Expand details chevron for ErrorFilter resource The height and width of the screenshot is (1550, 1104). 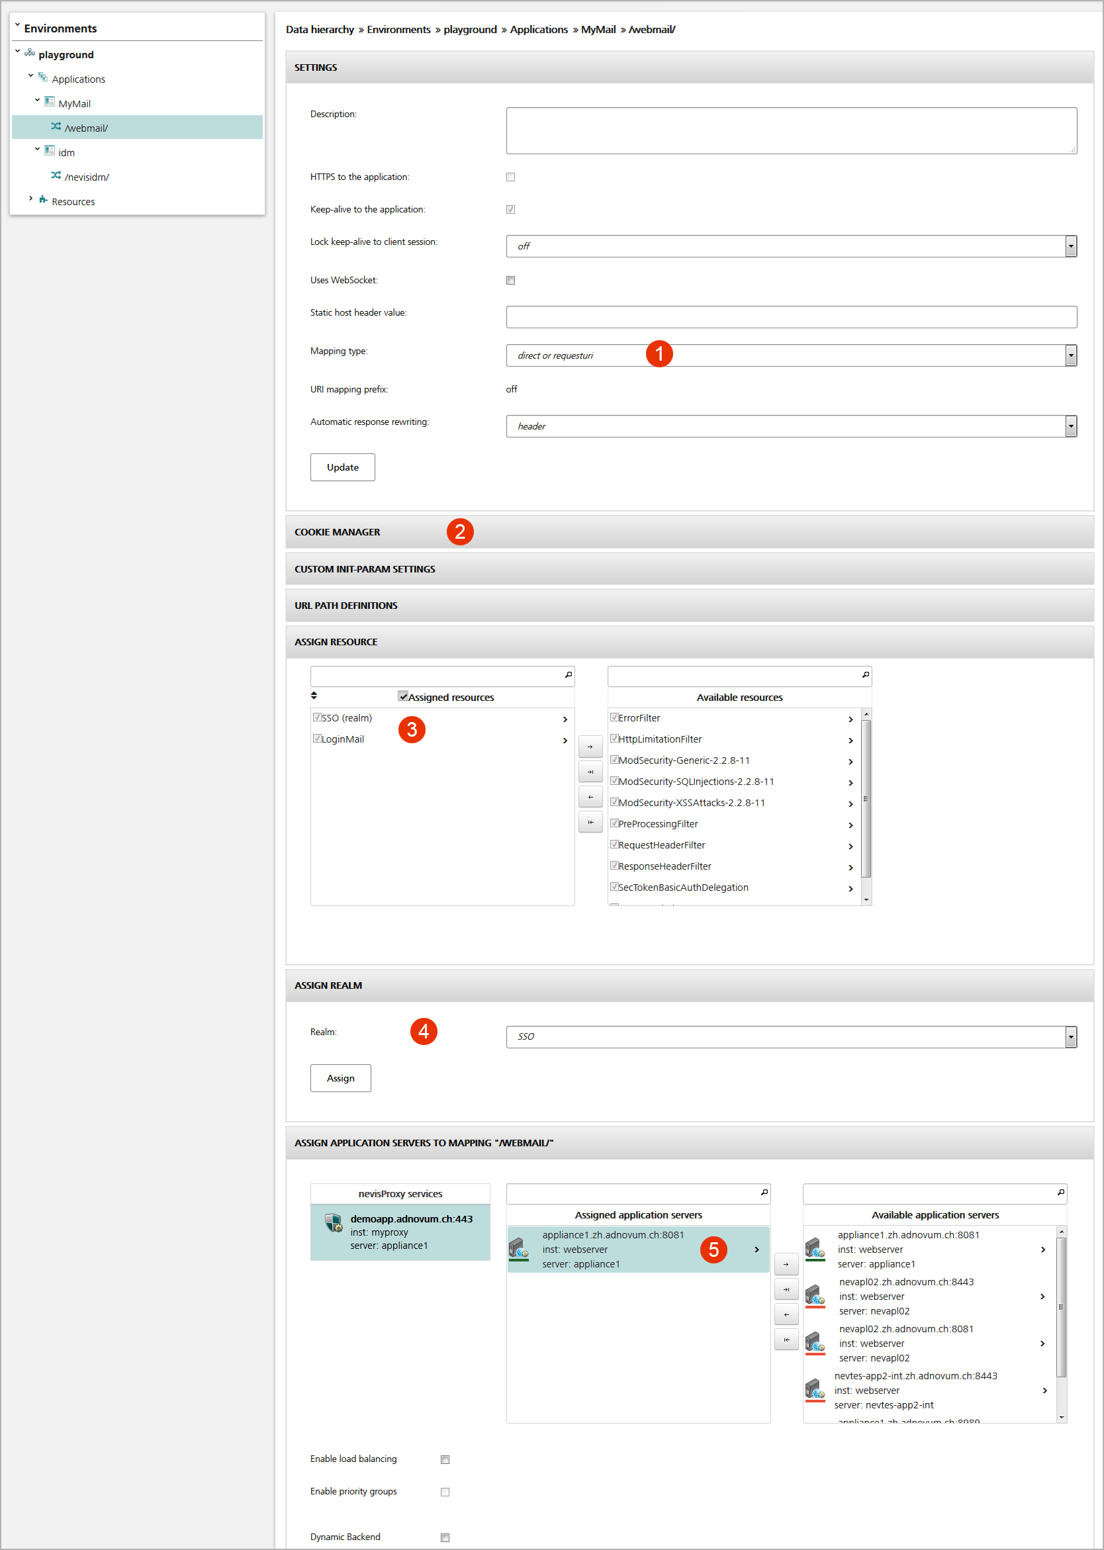(x=851, y=719)
